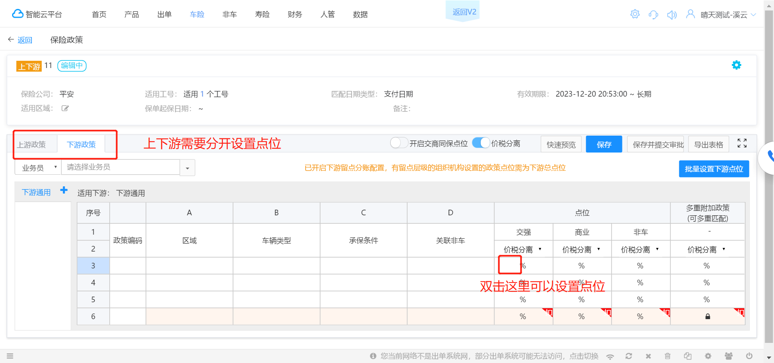Click the red corner marker in row 6 商业 cell
The height and width of the screenshot is (363, 774).
(x=607, y=312)
